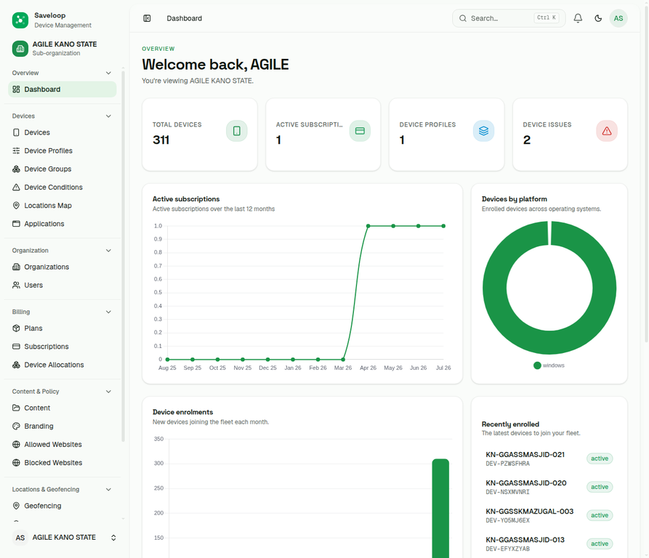The width and height of the screenshot is (649, 558).
Task: Click the Applications window icon
Action: 16,223
